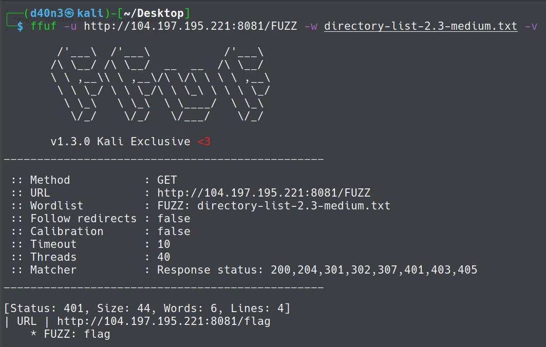
Task: Click the GET method value
Action: (167, 180)
